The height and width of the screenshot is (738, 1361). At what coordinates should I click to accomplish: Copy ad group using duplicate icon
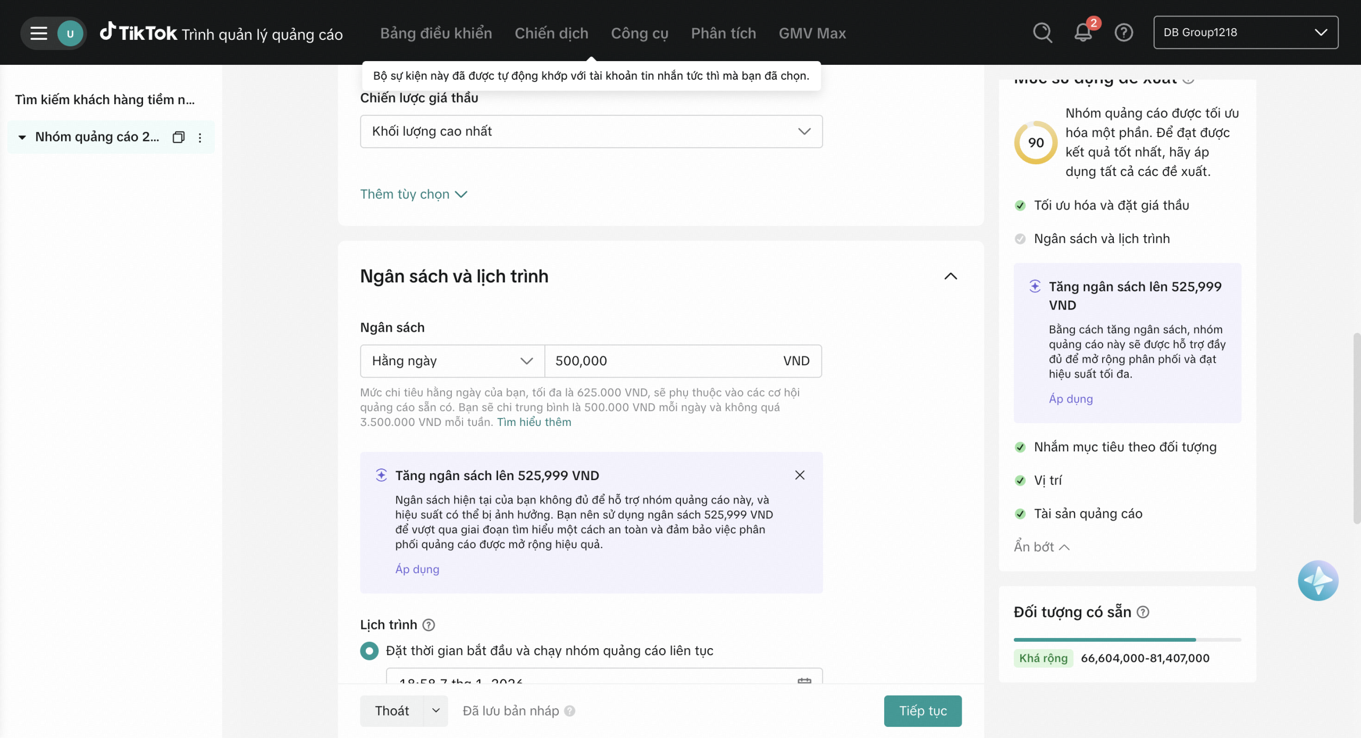(179, 137)
